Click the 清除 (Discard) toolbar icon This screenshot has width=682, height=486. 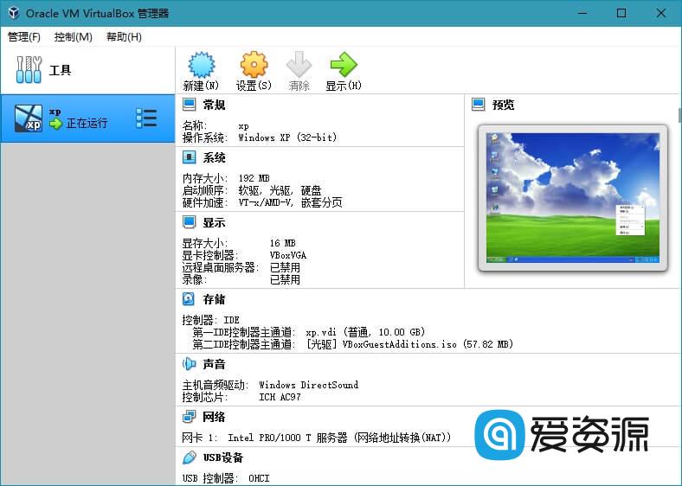[299, 66]
